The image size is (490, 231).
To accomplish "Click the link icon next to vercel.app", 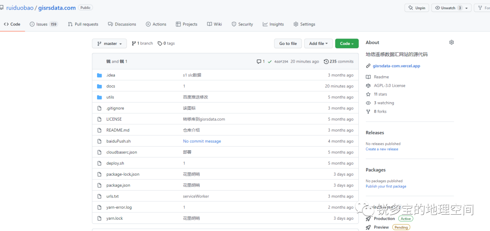I will (368, 66).
